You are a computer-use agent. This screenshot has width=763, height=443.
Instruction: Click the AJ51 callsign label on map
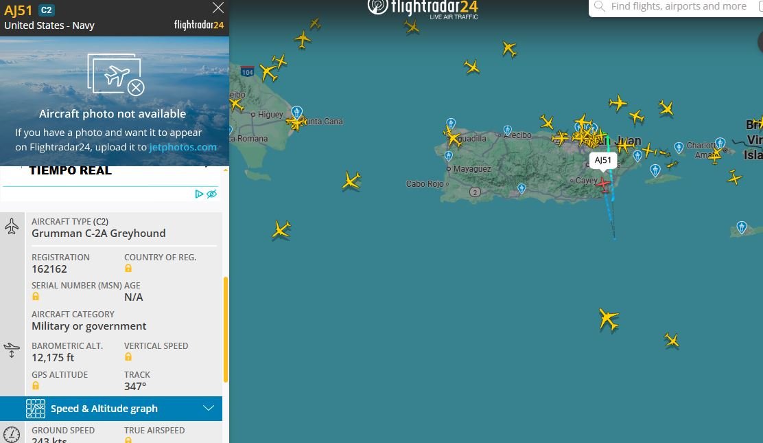pos(603,160)
